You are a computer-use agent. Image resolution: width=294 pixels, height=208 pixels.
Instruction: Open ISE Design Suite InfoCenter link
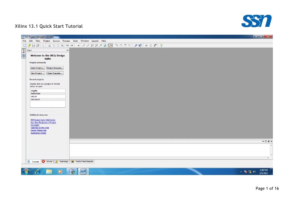(43, 120)
